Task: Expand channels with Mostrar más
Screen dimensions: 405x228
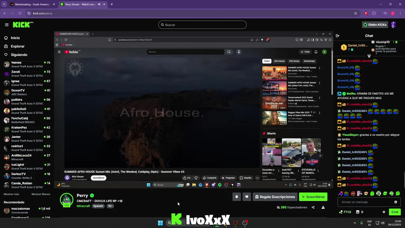Action: coord(11,194)
